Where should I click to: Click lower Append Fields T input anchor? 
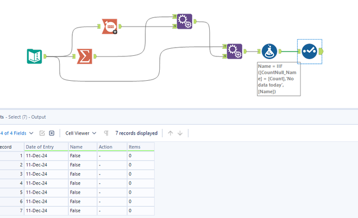coord(225,47)
